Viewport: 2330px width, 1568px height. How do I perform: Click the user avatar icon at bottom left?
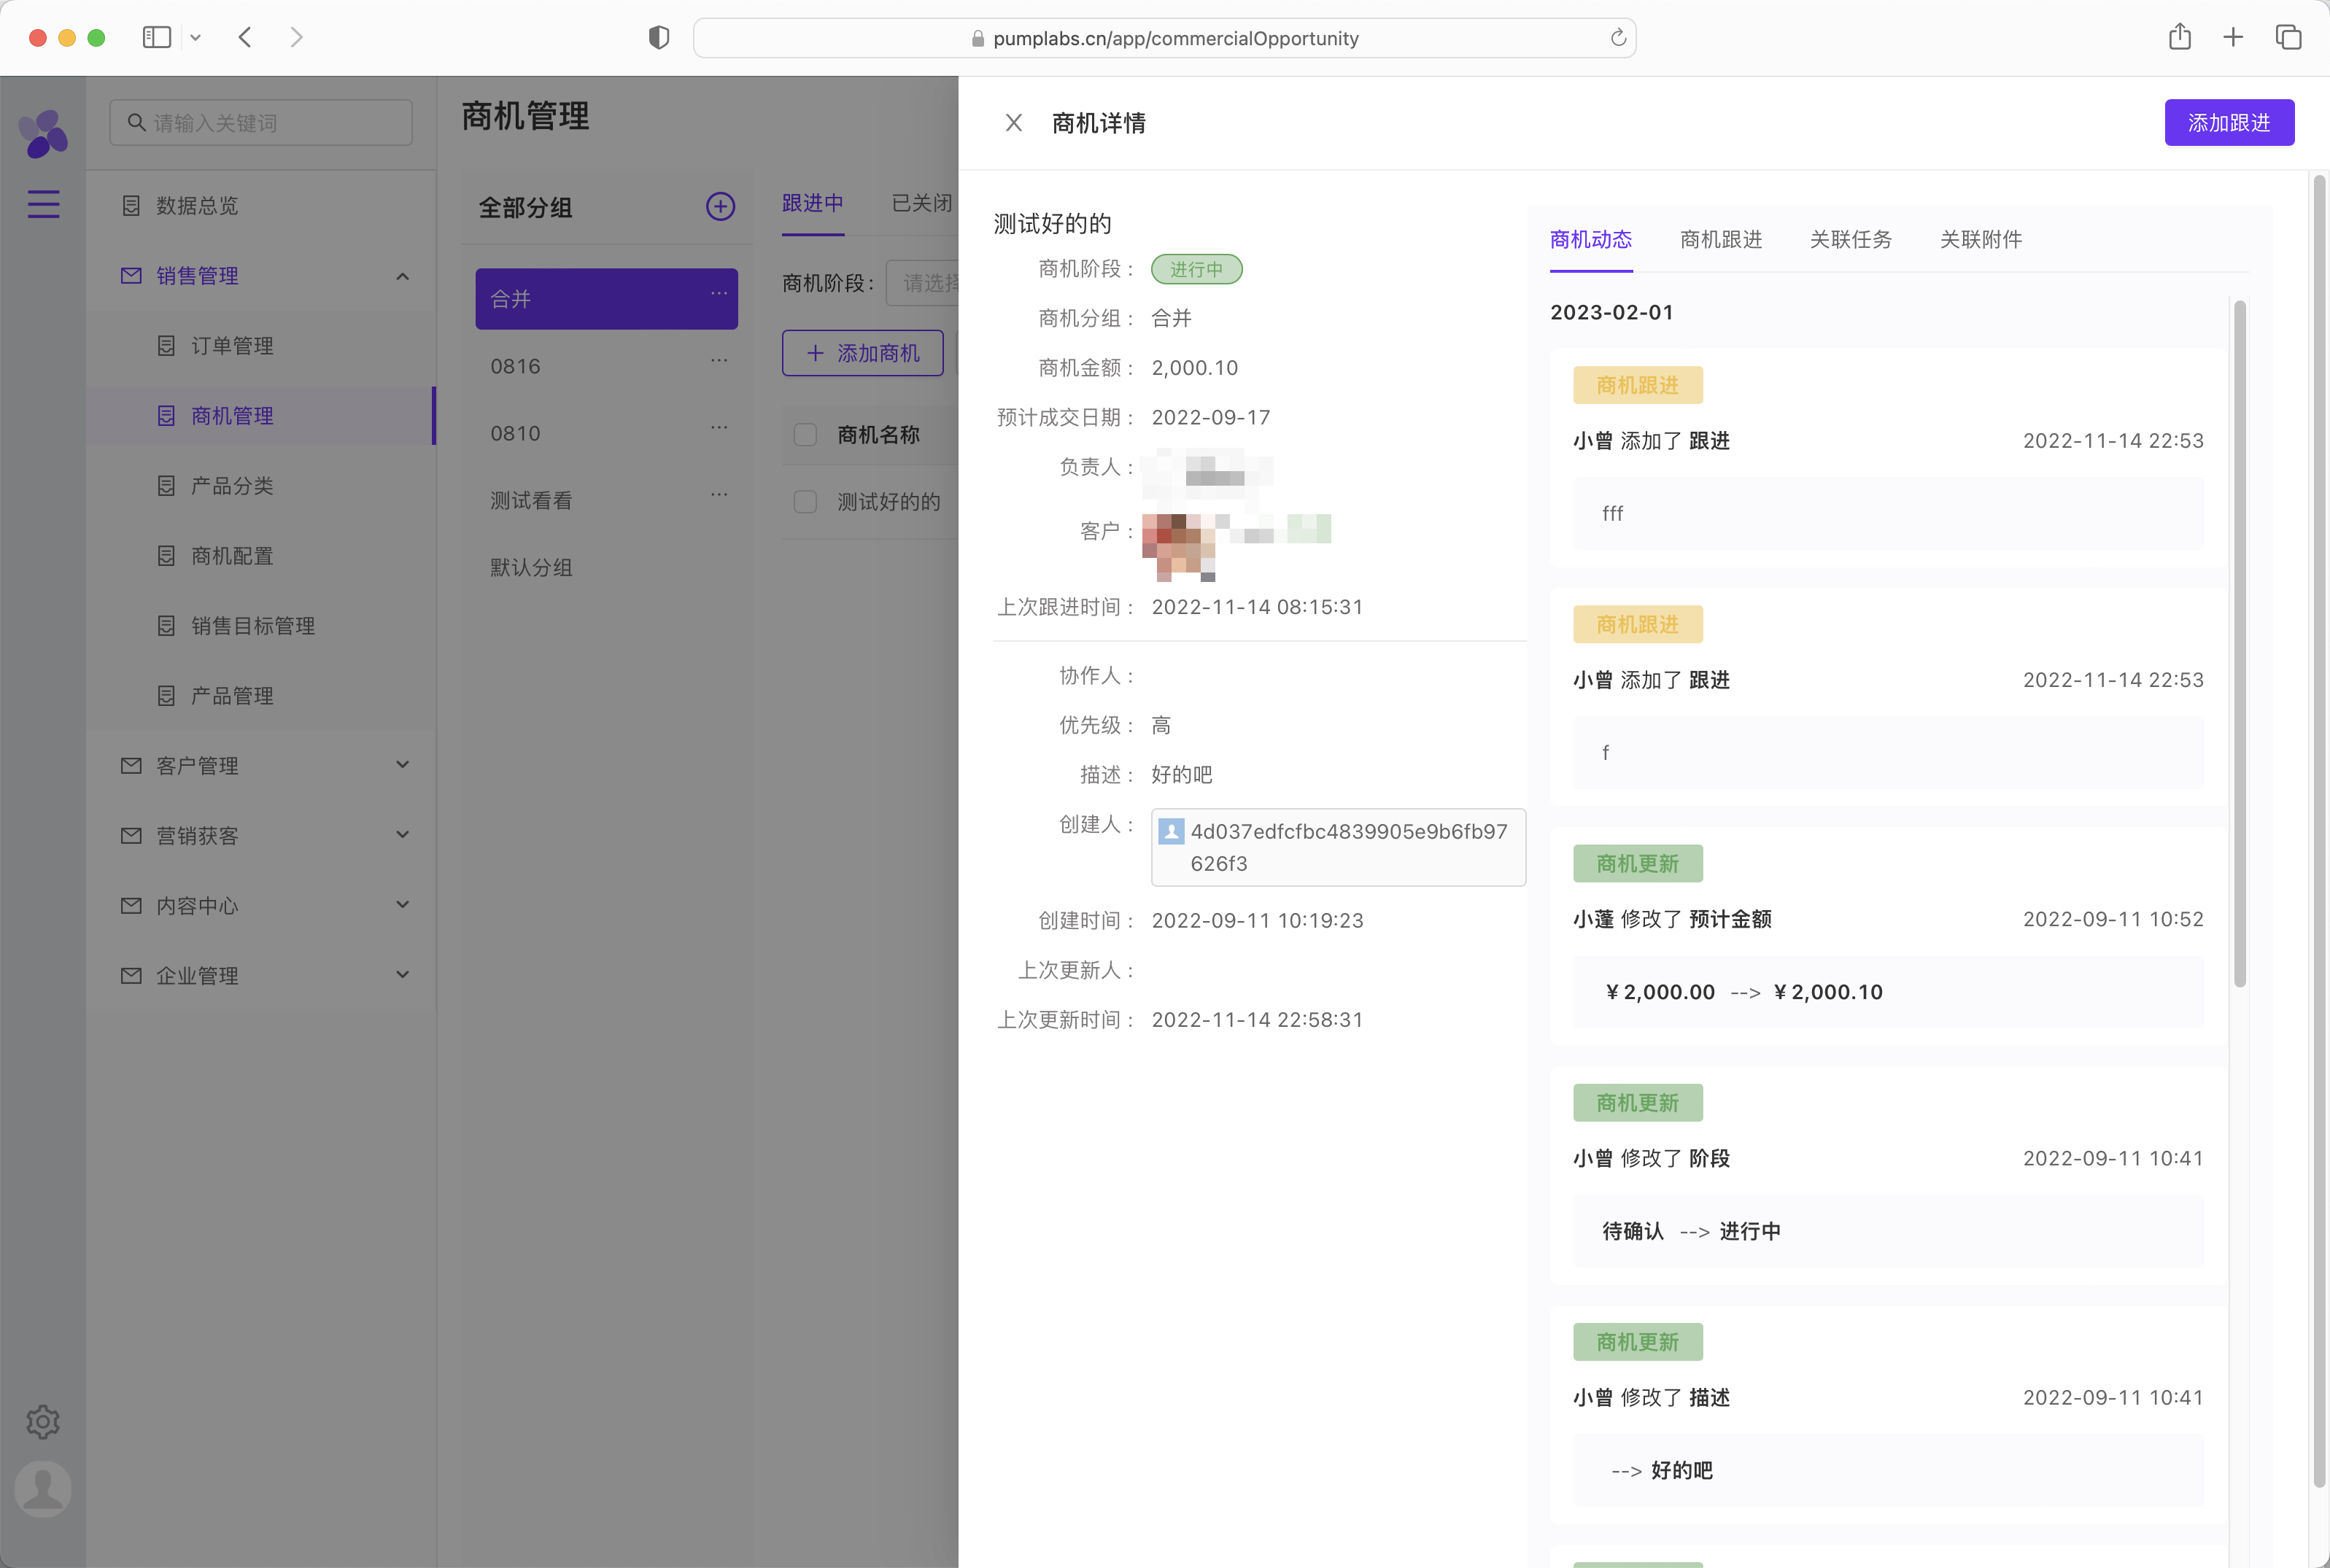pos(43,1488)
